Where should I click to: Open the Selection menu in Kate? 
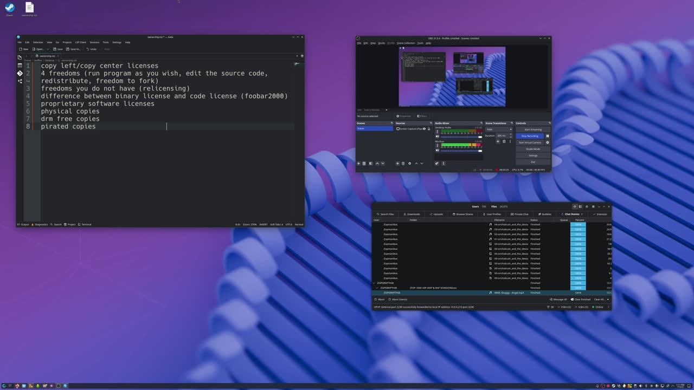click(38, 42)
